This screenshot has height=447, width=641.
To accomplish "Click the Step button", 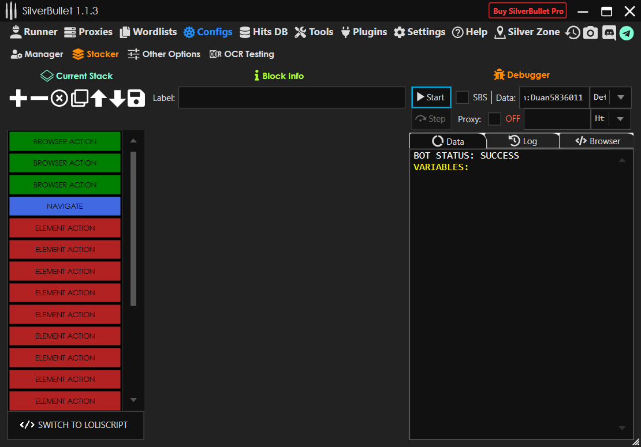I will pyautogui.click(x=431, y=119).
